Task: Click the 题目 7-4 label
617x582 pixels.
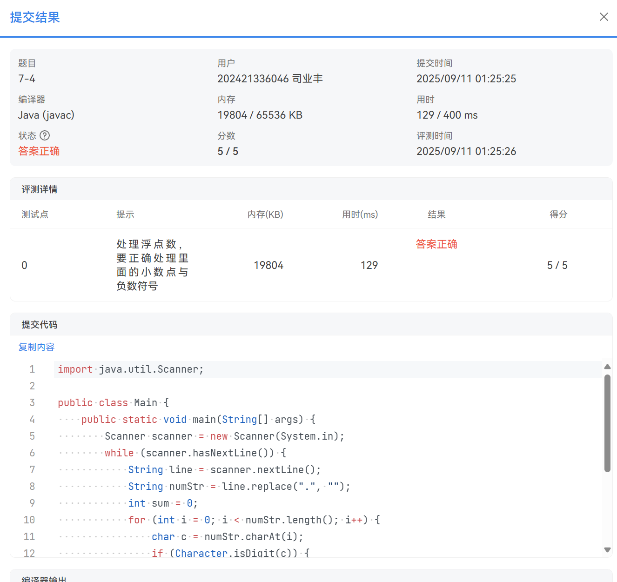Action: 27,78
